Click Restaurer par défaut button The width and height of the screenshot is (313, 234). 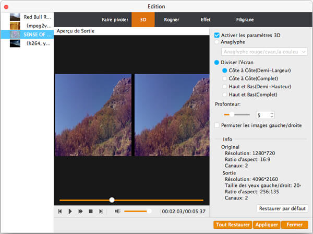pyautogui.click(x=283, y=208)
